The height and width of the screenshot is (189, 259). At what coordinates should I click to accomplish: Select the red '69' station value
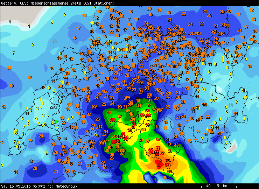(169, 171)
